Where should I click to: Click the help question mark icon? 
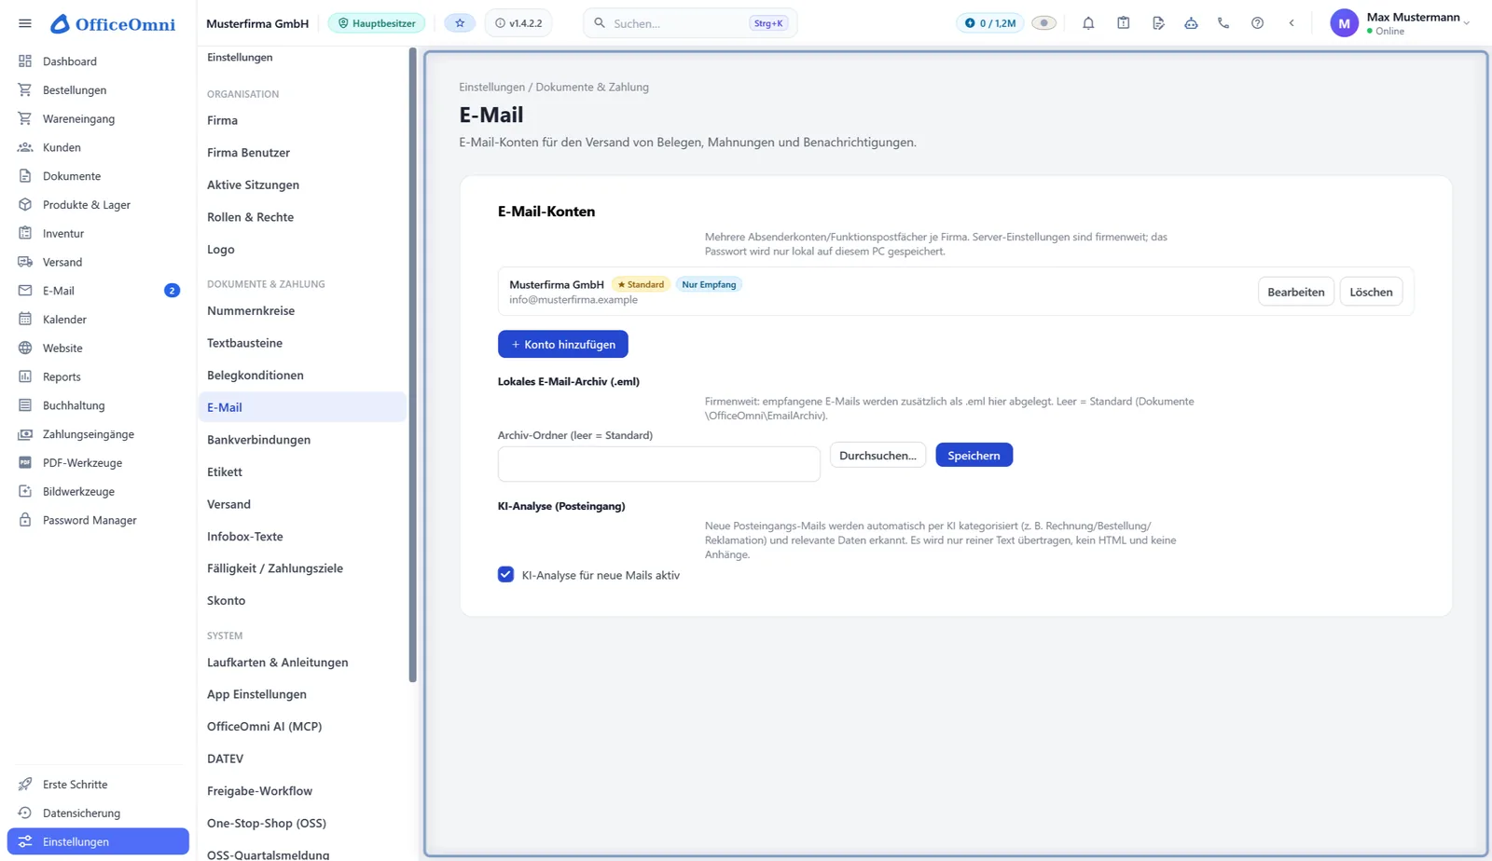1257,23
